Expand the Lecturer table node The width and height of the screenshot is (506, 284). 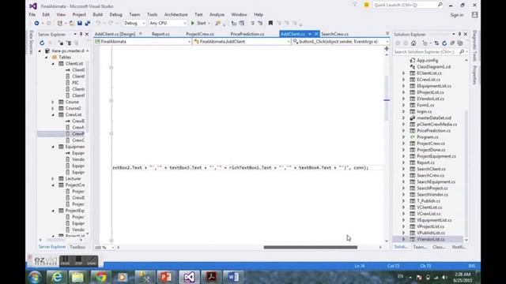tap(53, 178)
